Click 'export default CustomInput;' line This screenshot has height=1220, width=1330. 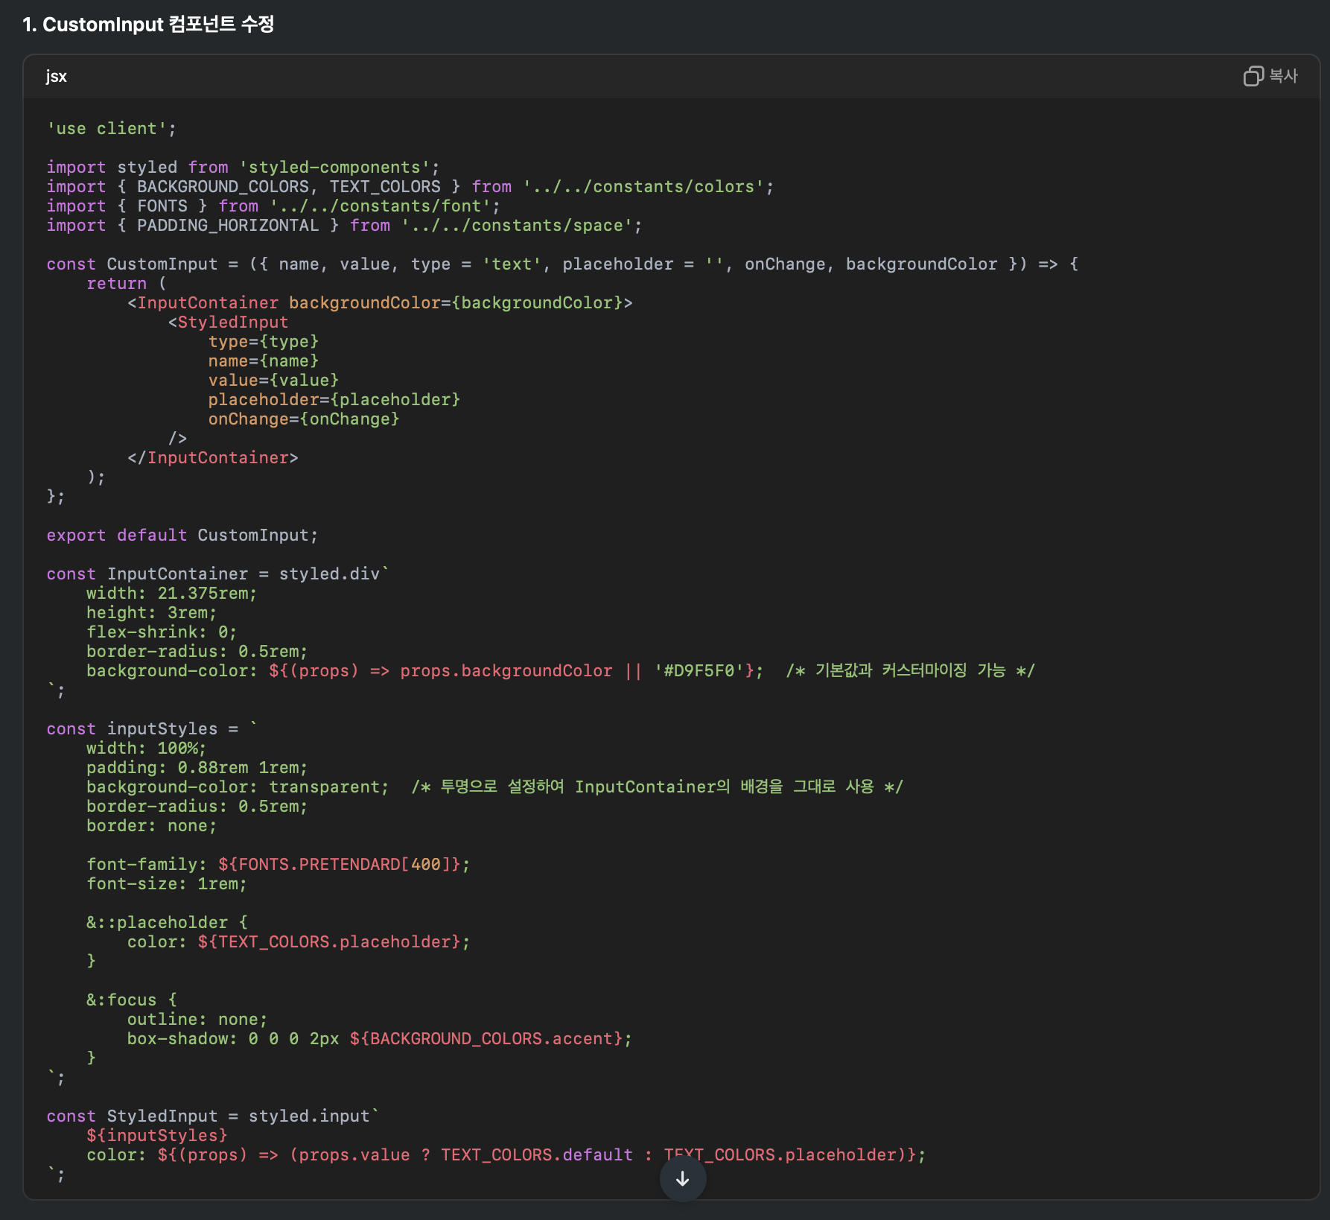coord(182,536)
